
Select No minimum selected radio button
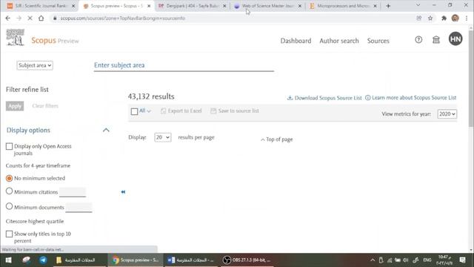pyautogui.click(x=9, y=178)
